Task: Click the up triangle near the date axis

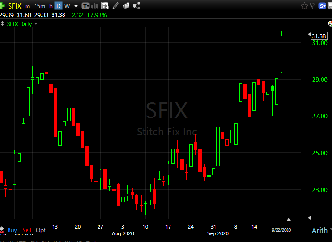Action: 289,219
